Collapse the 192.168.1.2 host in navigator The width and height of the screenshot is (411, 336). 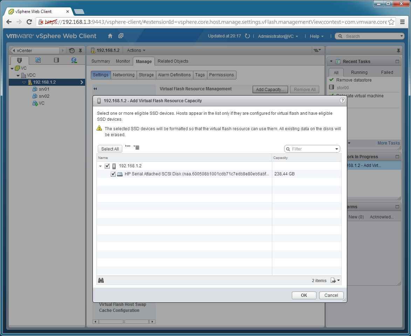coord(24,82)
